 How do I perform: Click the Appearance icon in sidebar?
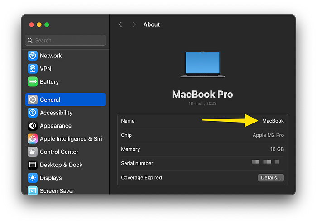[33, 126]
